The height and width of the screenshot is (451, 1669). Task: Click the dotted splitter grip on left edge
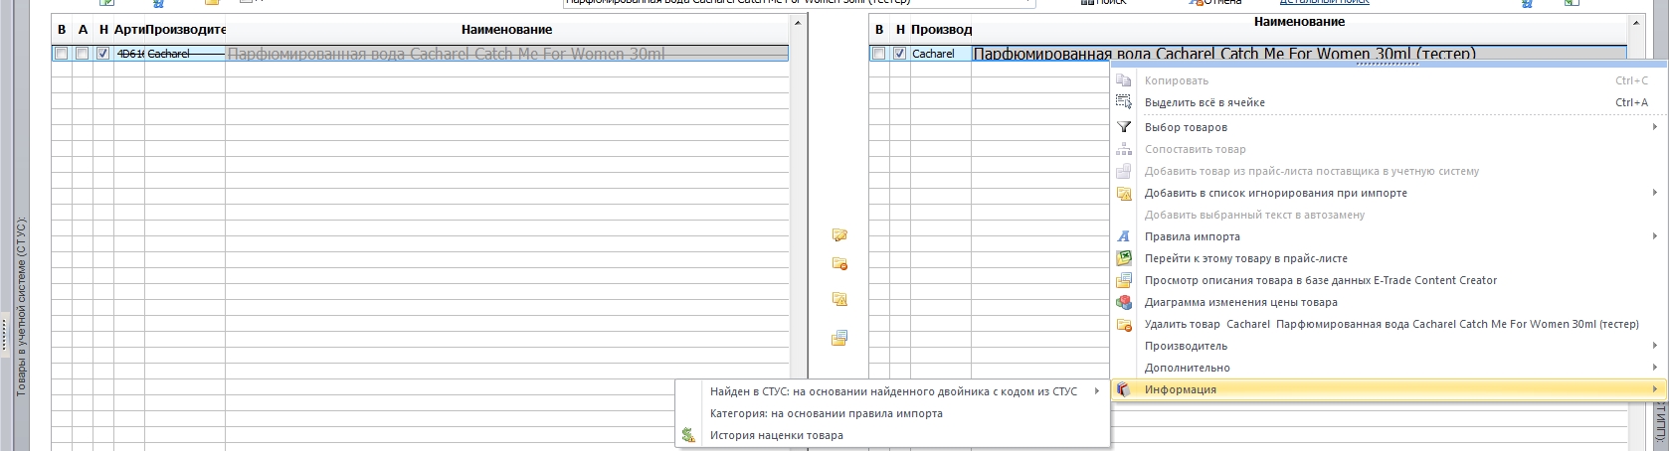5,336
